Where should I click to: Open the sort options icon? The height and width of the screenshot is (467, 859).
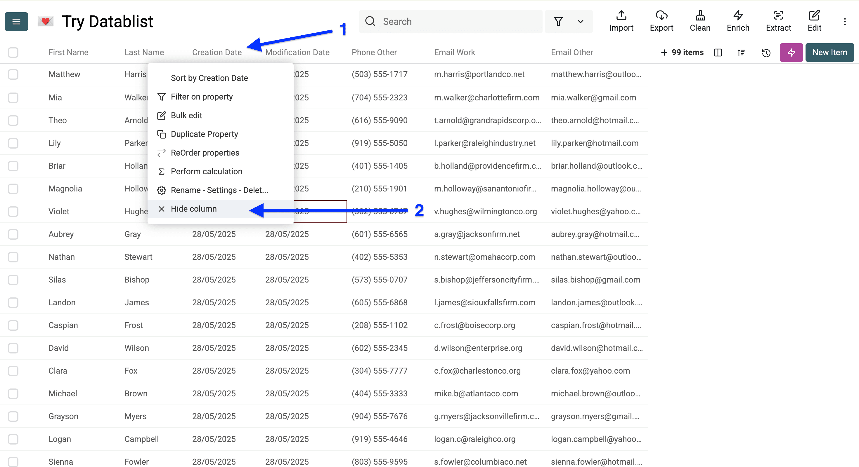point(741,52)
